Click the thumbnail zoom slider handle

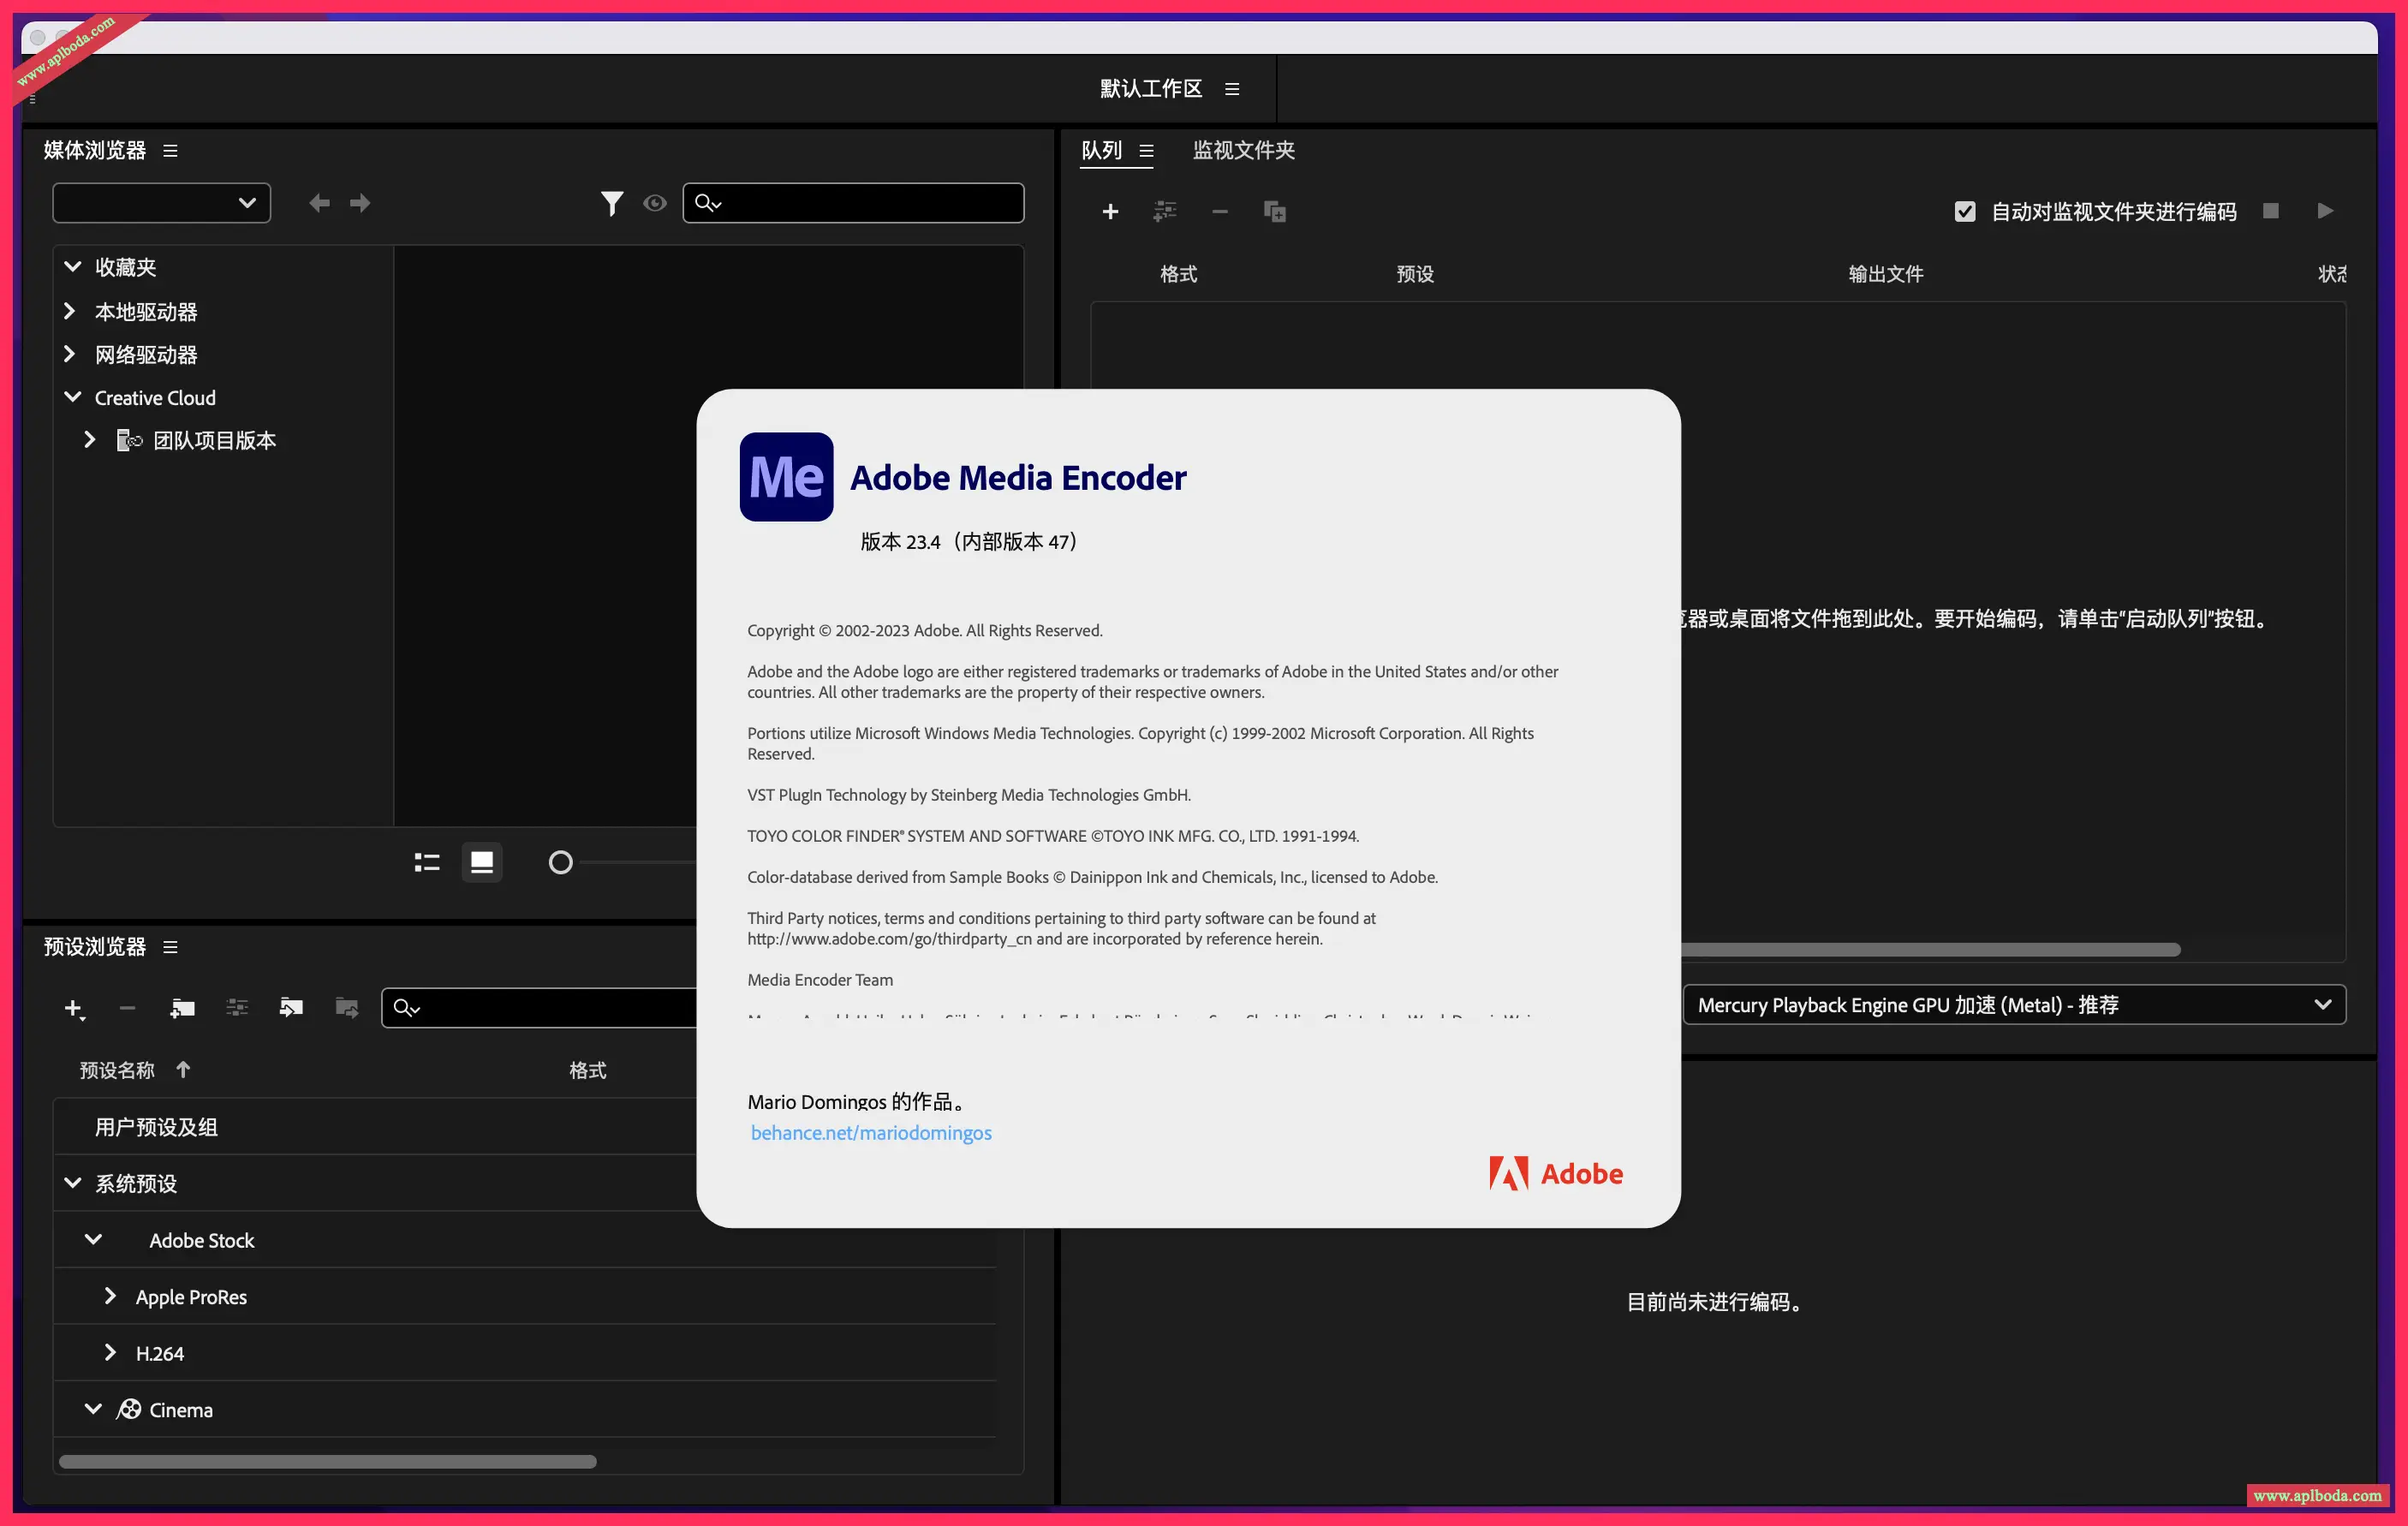point(560,862)
